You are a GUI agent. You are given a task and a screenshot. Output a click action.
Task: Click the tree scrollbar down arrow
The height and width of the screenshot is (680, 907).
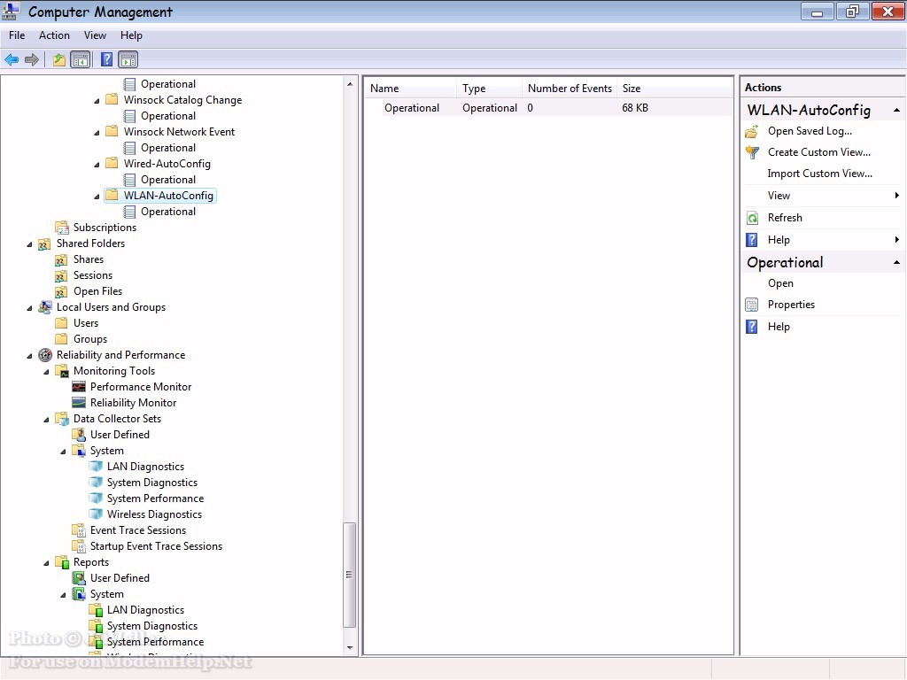[x=349, y=647]
